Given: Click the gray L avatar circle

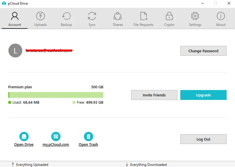Looking at the screenshot, I should tap(15, 51).
